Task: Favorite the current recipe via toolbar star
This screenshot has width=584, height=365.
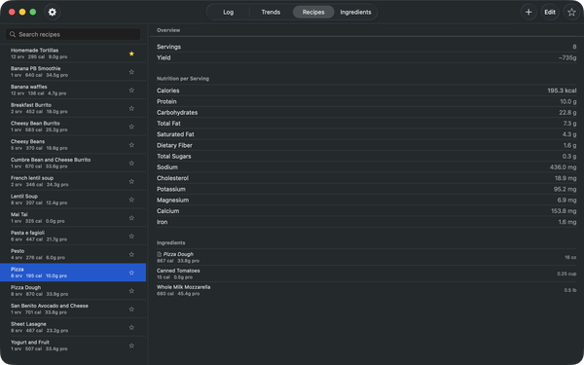Action: coord(571,12)
